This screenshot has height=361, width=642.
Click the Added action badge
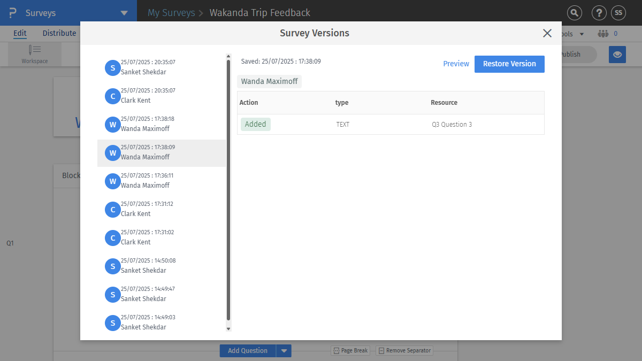(255, 124)
